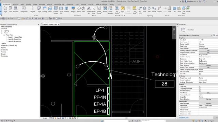Click the View Scale field
The width and height of the screenshot is (218, 122).
(208, 40)
